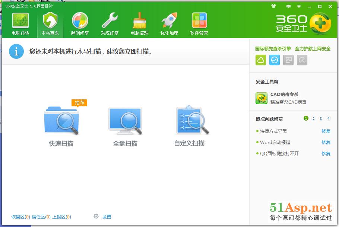339x227 pixels.
Task: Switch to the 漏洞修复 tab
Action: 80,24
